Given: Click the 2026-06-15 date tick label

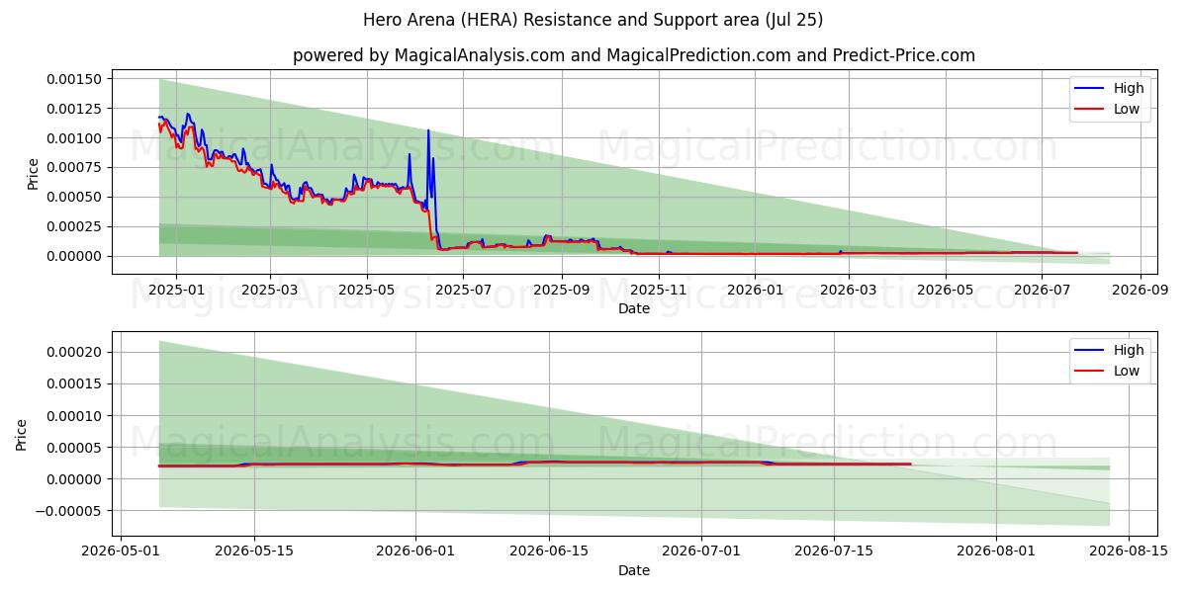Looking at the screenshot, I should click(549, 551).
